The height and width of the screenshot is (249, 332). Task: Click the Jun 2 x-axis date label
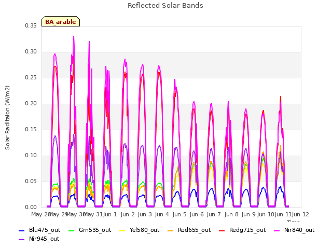point(128,214)
